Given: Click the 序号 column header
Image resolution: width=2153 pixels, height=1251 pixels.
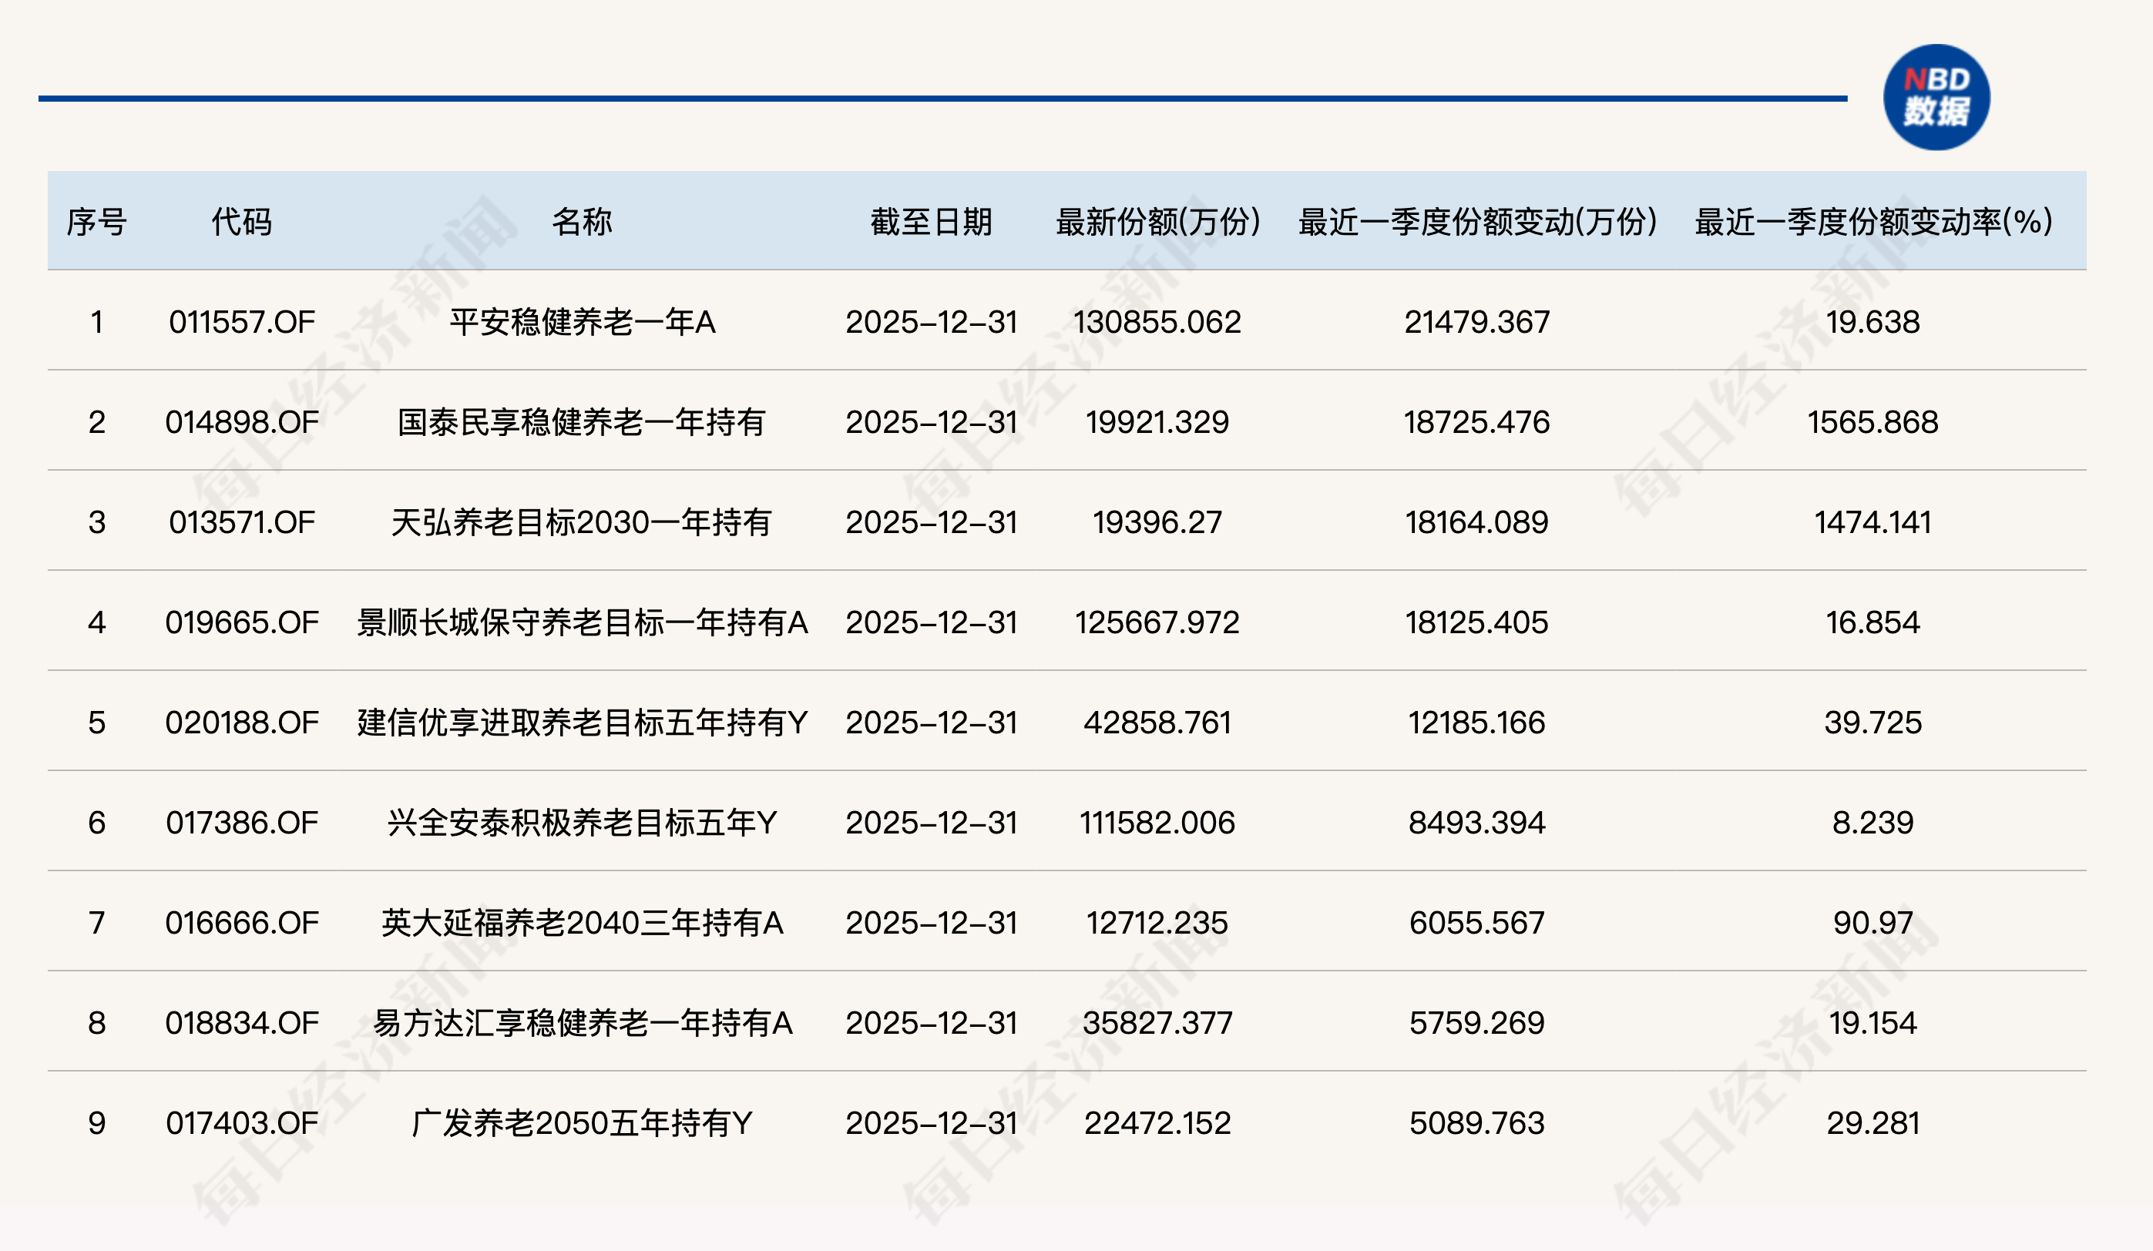Looking at the screenshot, I should (96, 222).
